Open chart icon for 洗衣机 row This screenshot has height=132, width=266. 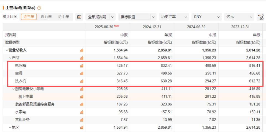point(81,81)
